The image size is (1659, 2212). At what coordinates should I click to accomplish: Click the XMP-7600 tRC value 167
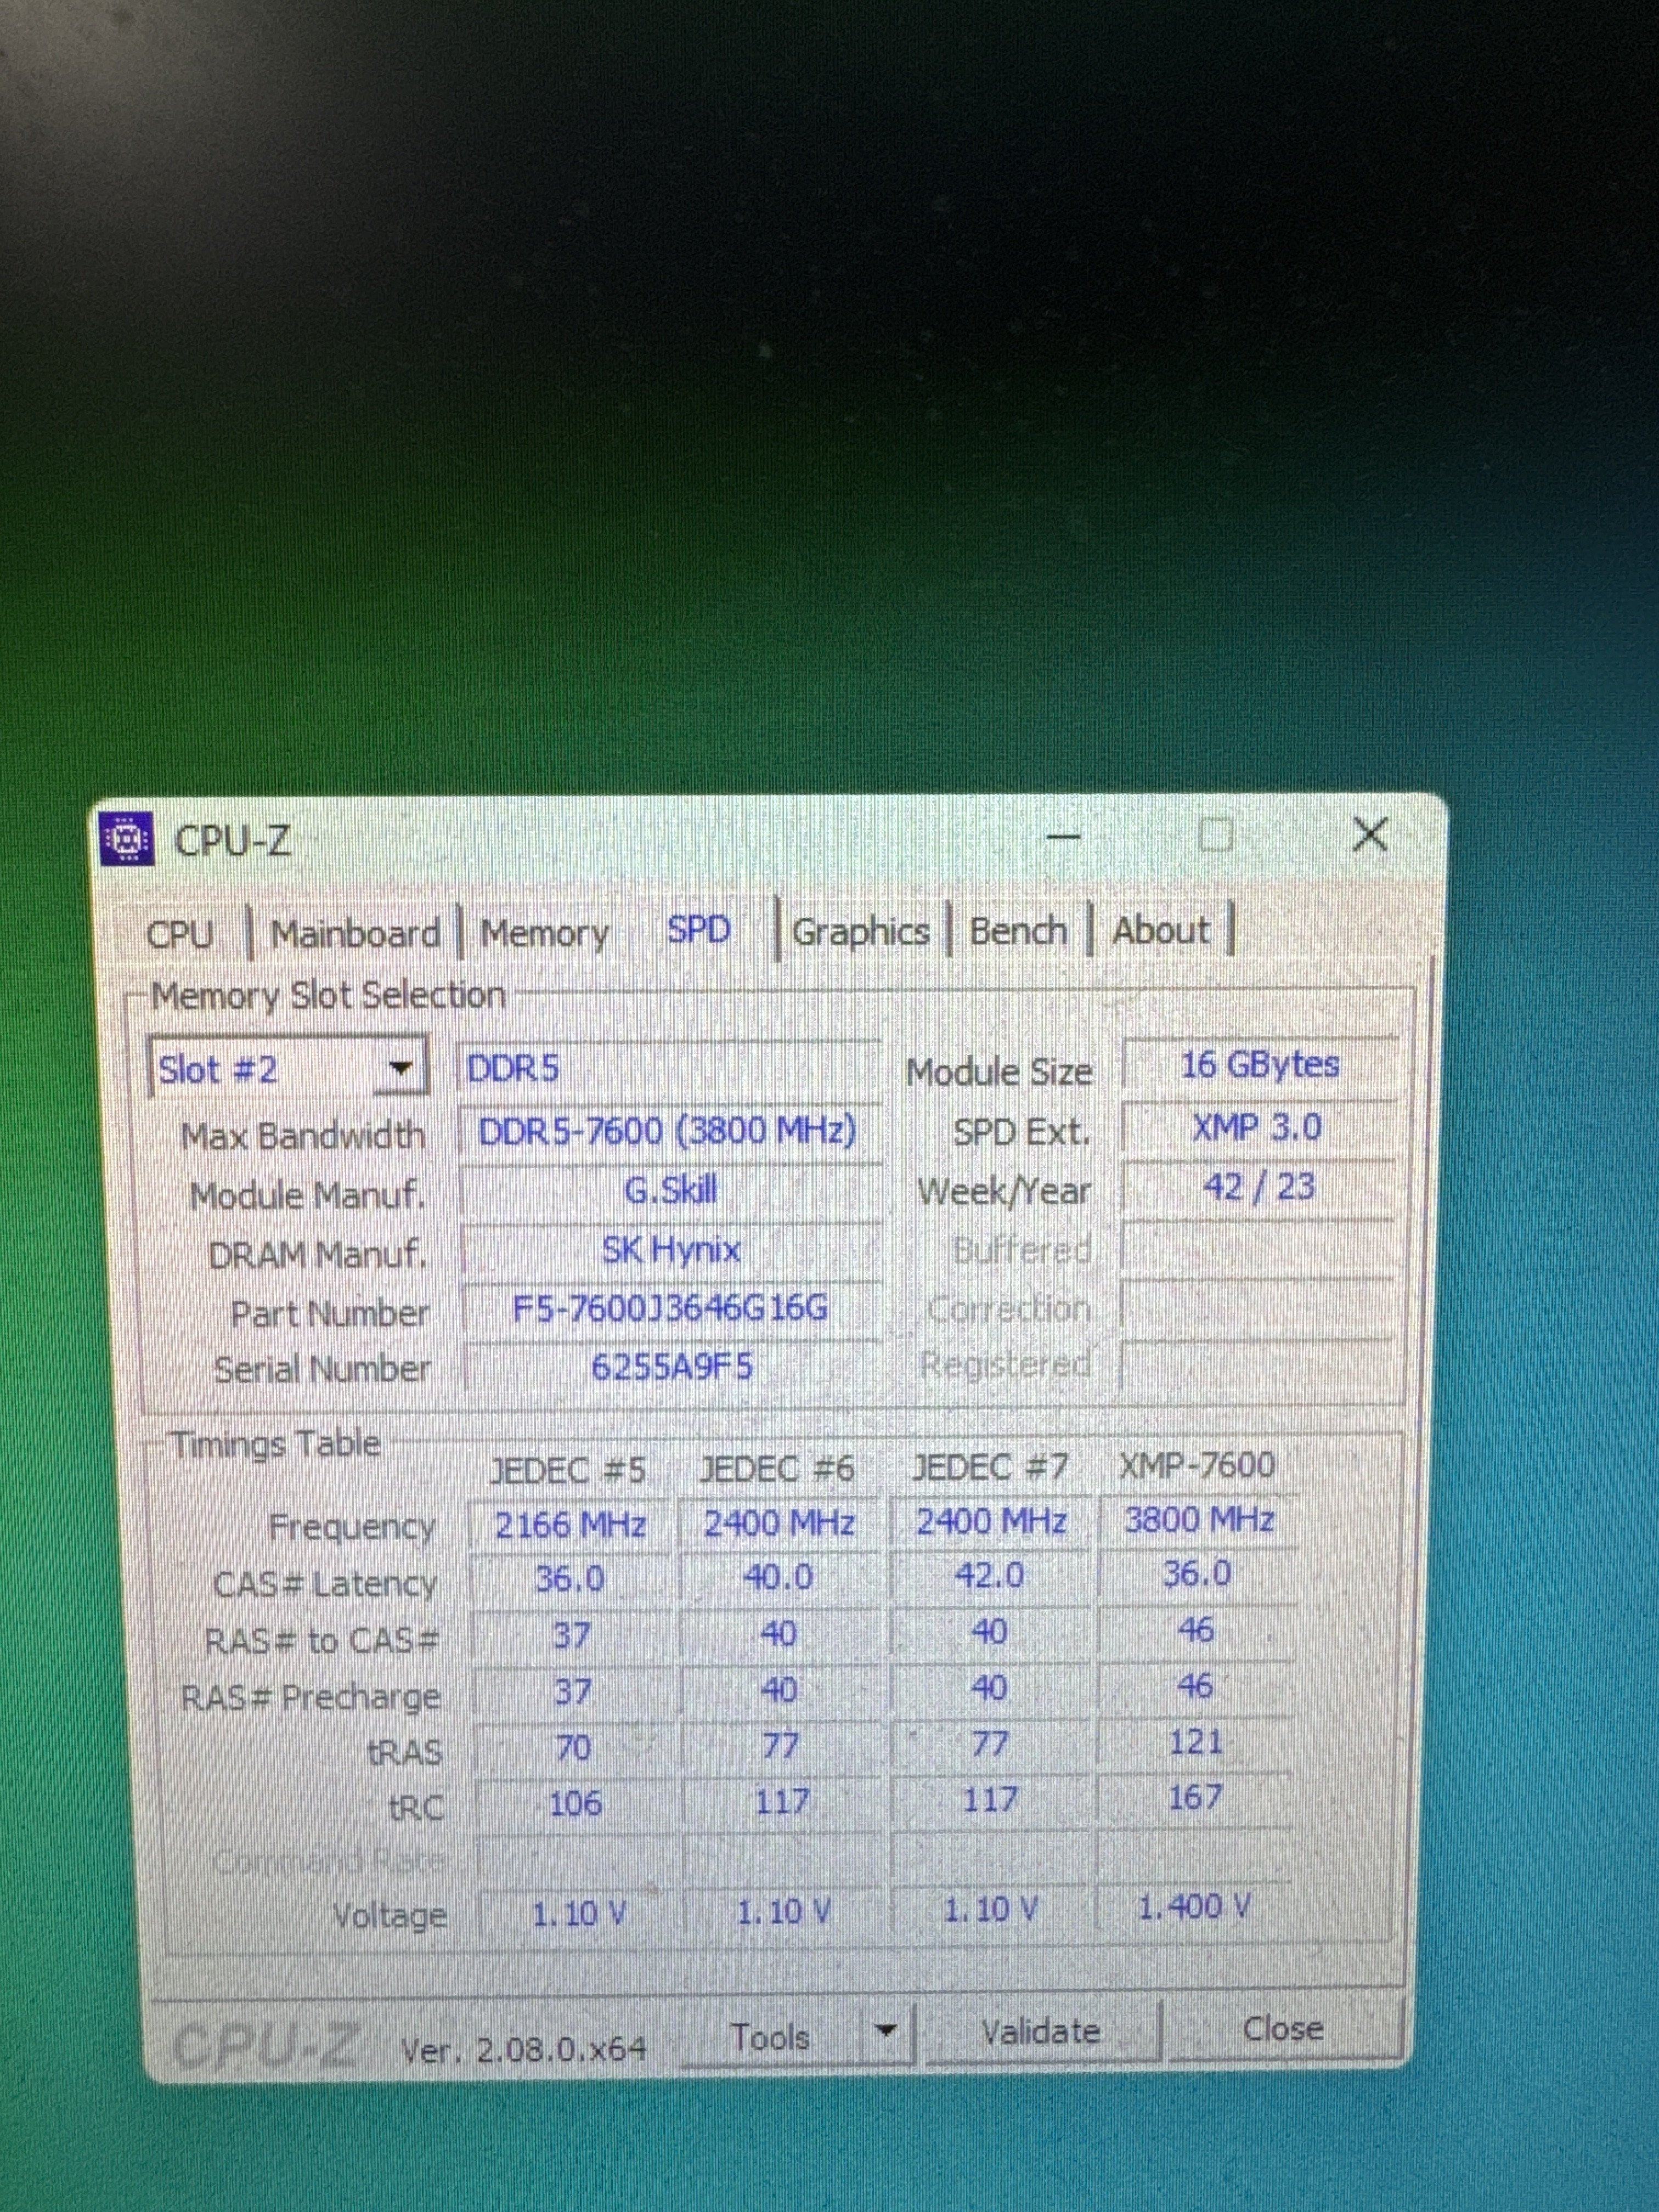pyautogui.click(x=1196, y=1798)
